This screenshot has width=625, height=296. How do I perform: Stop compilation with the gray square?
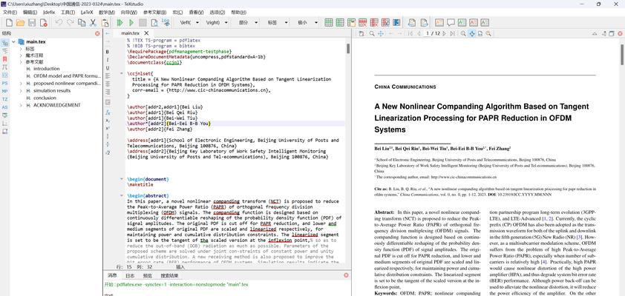point(143,23)
